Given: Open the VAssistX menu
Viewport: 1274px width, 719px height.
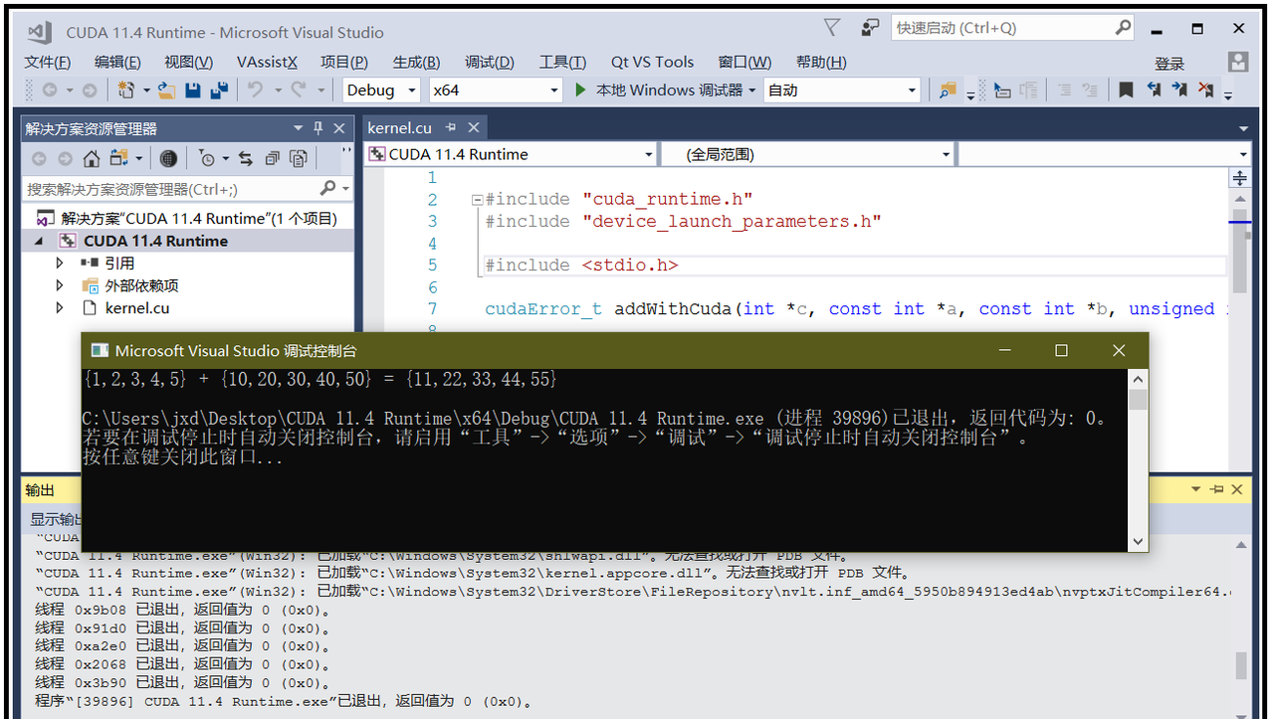Looking at the screenshot, I should pyautogui.click(x=267, y=62).
